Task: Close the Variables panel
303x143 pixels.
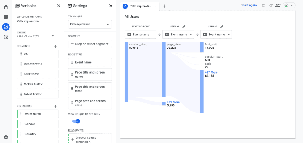Action: pos(59,6)
